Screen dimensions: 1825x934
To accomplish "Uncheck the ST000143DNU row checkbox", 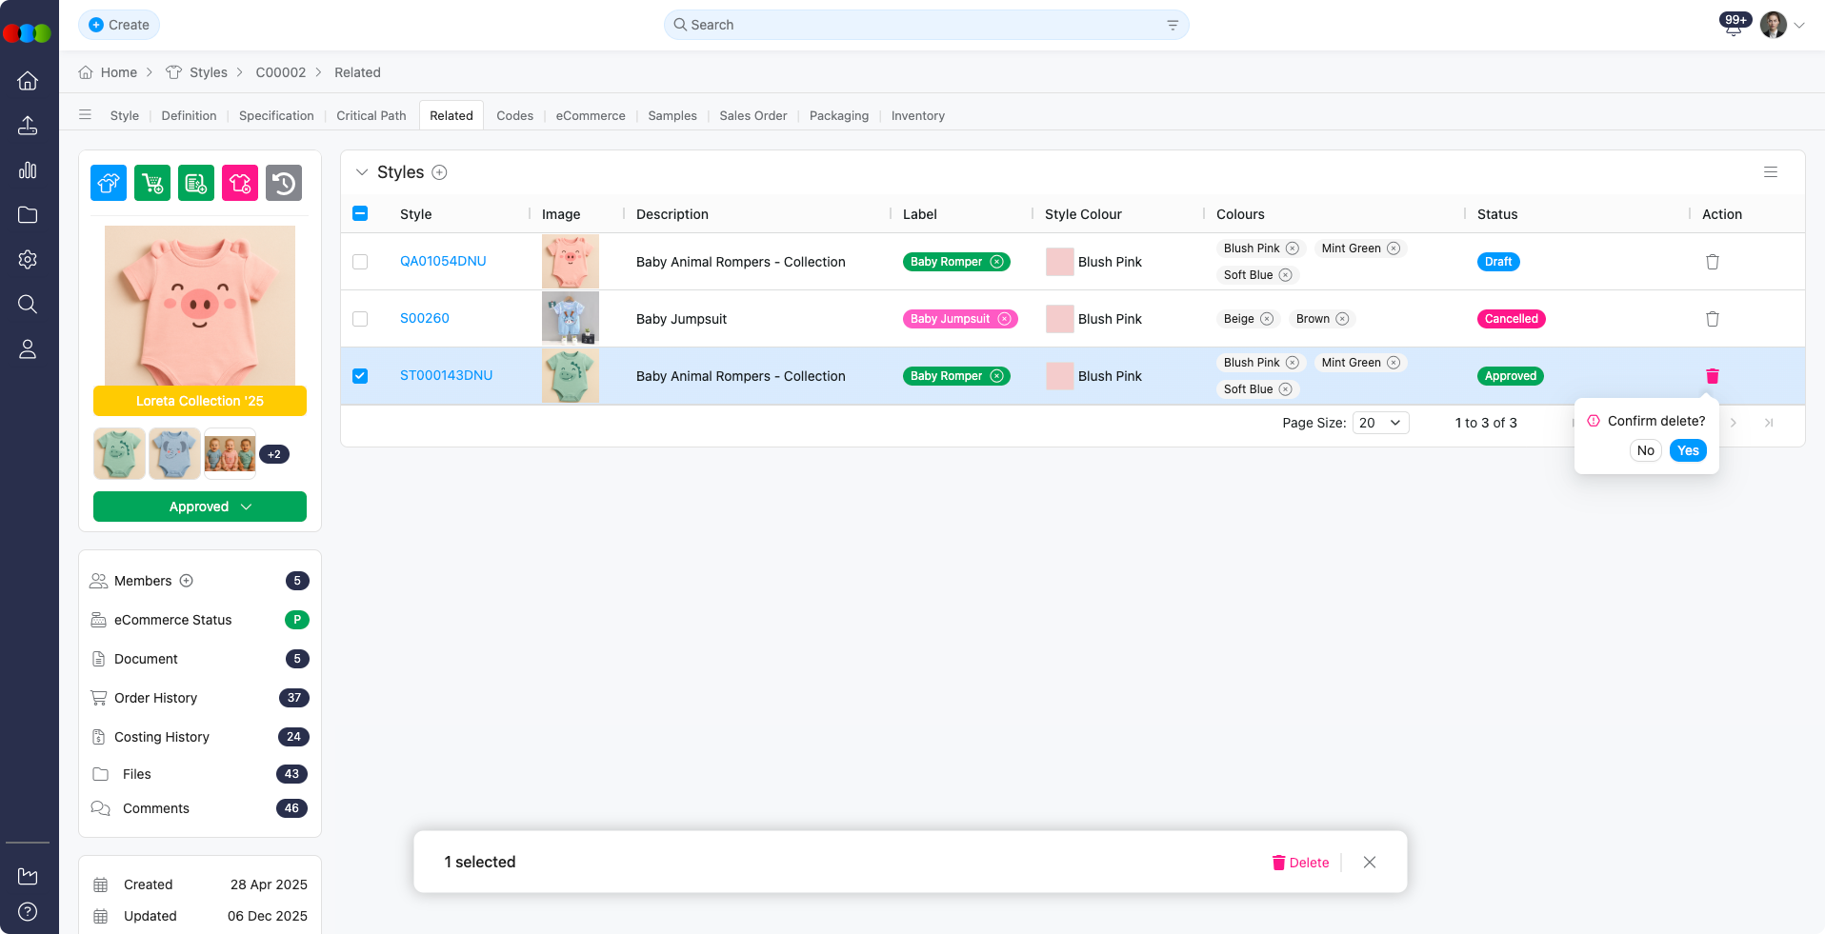I will (x=360, y=376).
